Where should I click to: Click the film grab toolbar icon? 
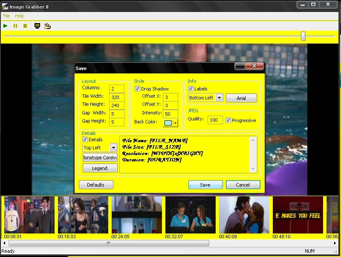click(x=47, y=26)
